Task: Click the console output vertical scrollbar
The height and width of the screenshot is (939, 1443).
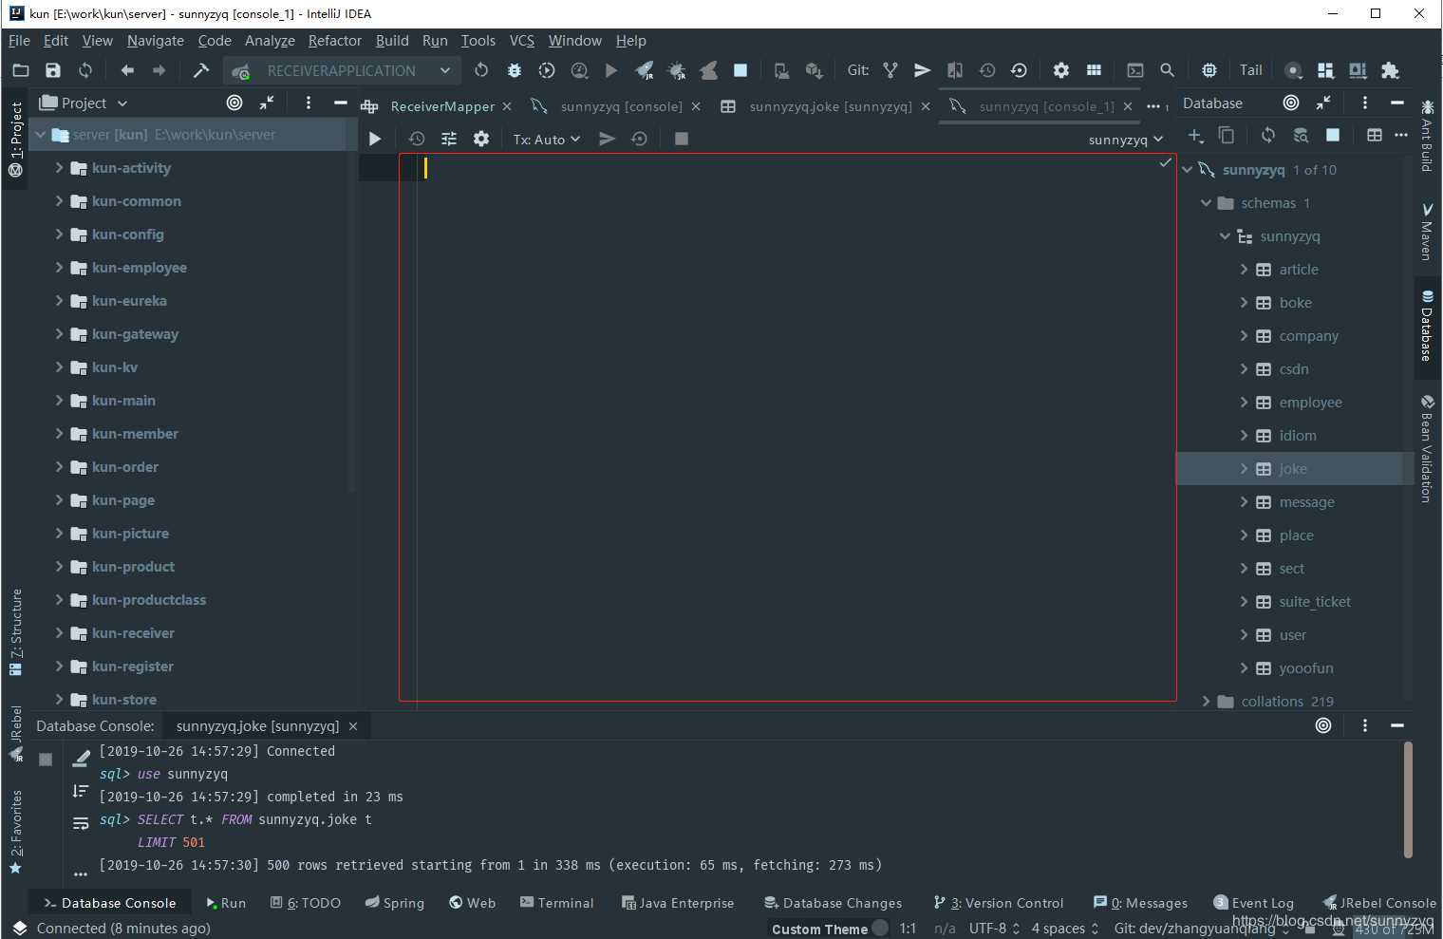Action: [1407, 800]
